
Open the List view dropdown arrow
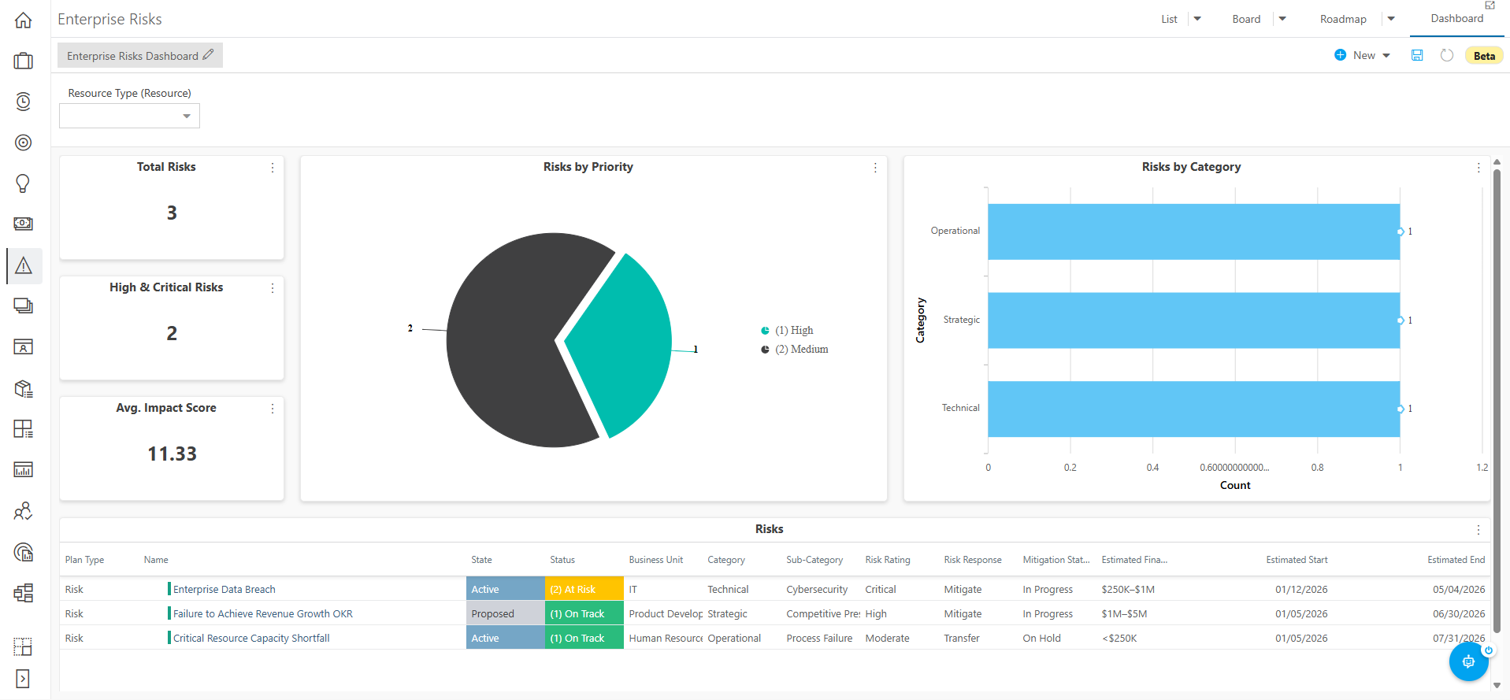1197,19
